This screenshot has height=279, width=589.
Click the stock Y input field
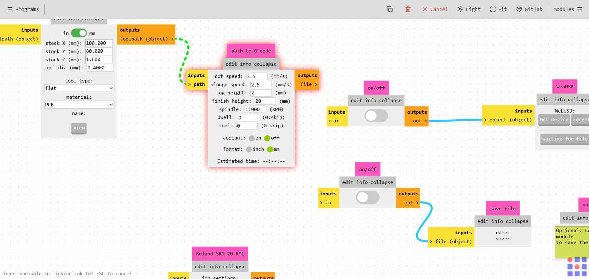pos(99,51)
